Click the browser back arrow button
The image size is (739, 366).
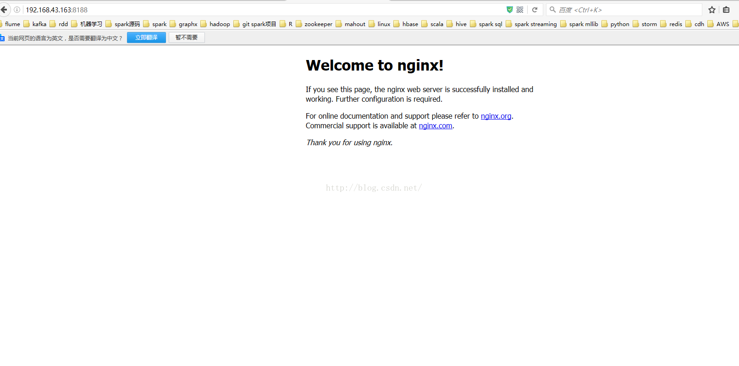tap(4, 10)
